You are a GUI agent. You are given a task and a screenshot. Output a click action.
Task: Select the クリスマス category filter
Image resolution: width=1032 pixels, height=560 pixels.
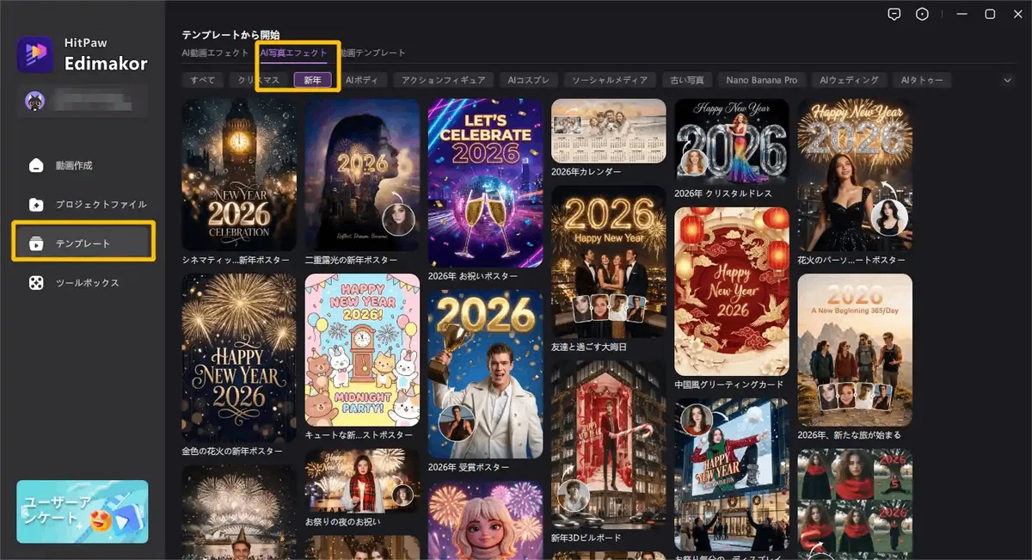click(259, 80)
